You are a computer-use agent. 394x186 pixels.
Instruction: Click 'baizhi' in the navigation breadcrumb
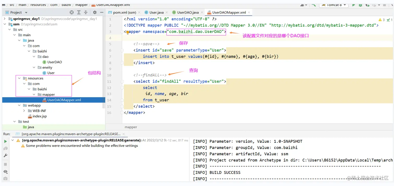click(x=66, y=5)
